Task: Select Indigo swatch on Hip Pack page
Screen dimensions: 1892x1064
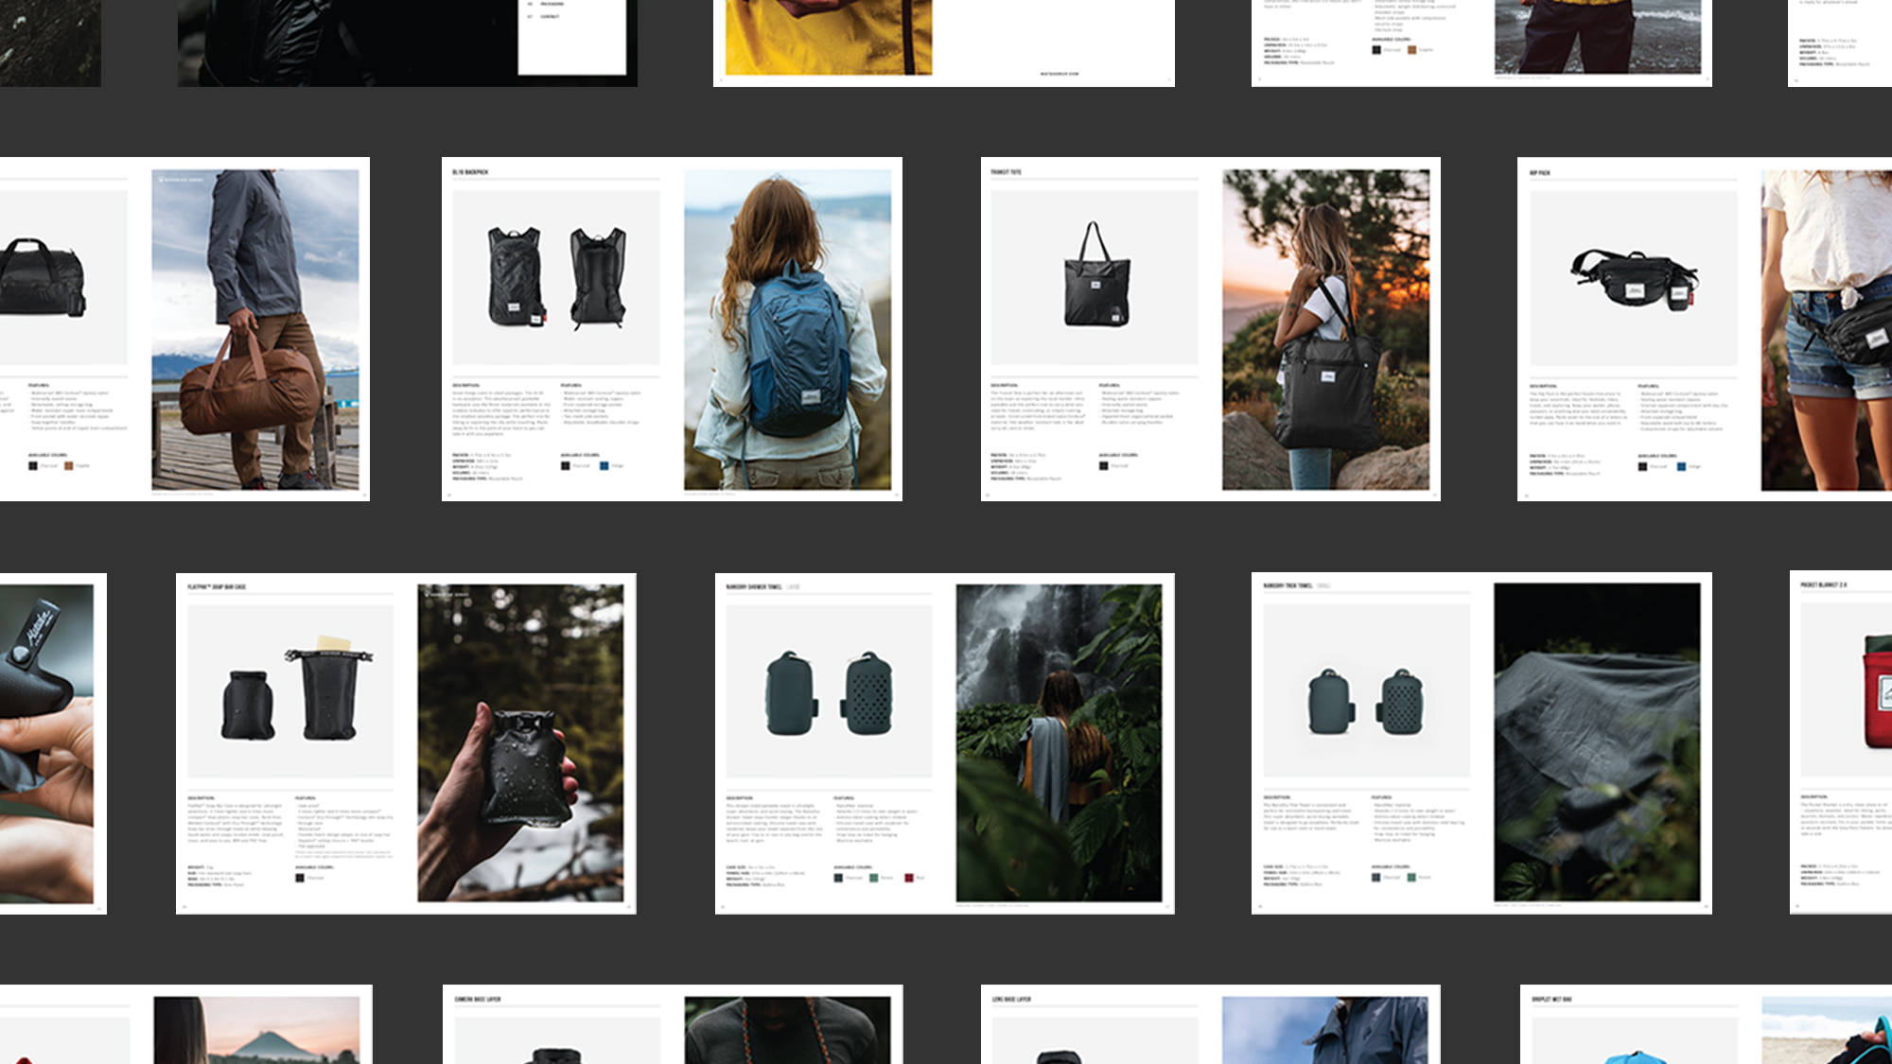Action: pyautogui.click(x=1681, y=466)
